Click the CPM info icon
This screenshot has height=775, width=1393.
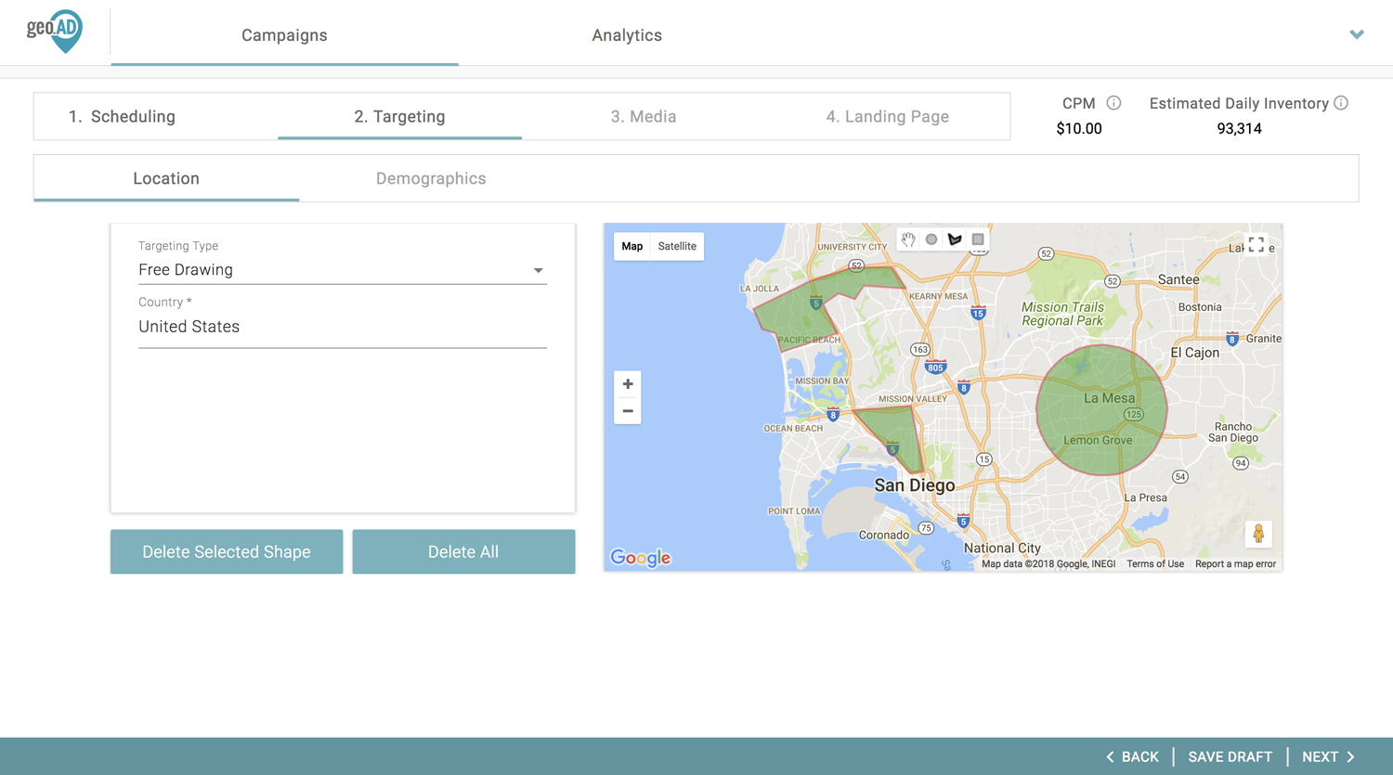pos(1113,103)
